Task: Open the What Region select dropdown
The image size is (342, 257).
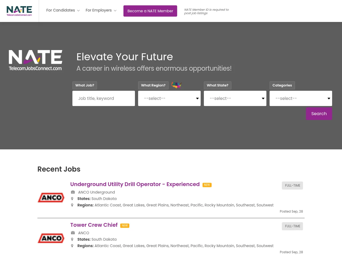Action: click(169, 98)
